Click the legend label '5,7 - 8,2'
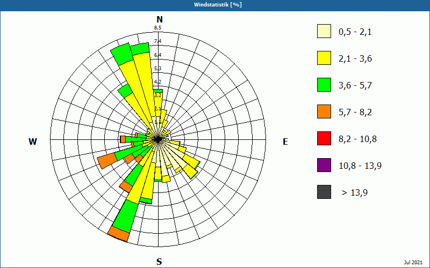The height and width of the screenshot is (268, 430). 355,113
